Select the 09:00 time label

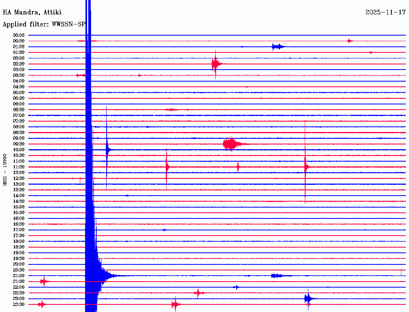[19, 138]
